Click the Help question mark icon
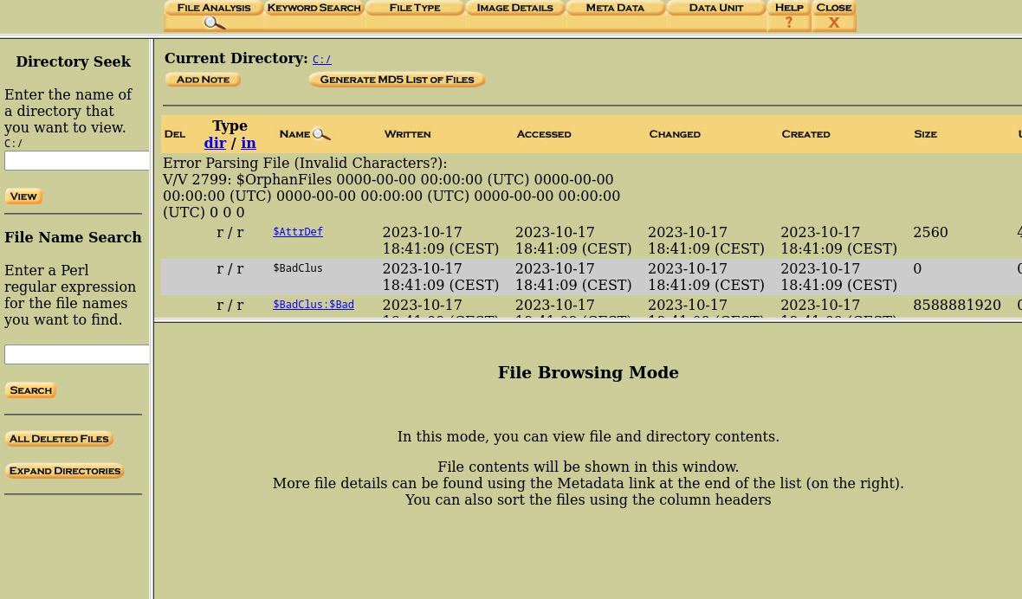Image resolution: width=1022 pixels, height=599 pixels. (788, 23)
